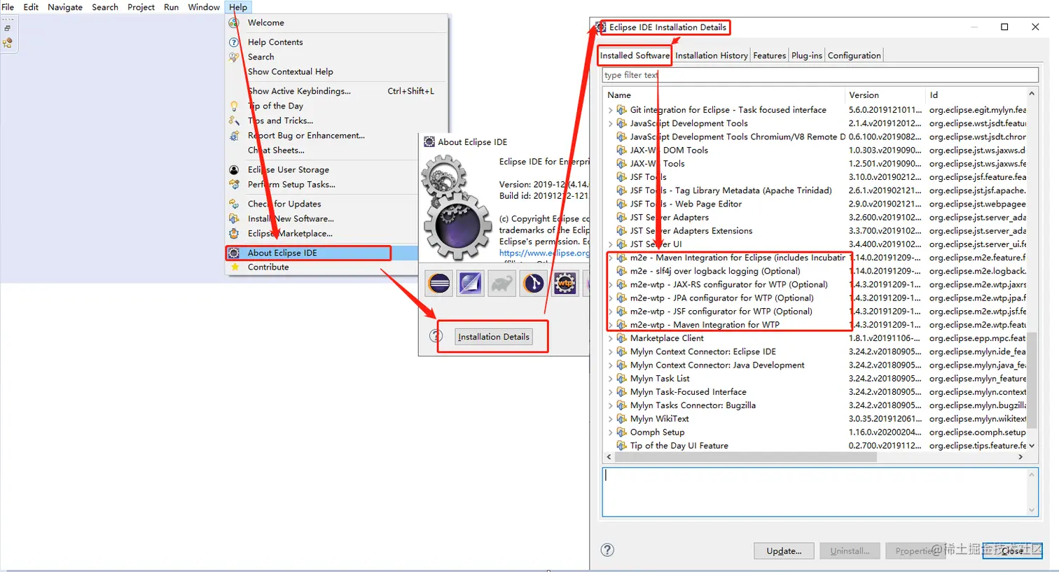This screenshot has height=572, width=1059.
Task: Select Show Contextual Help entry
Action: [336, 71]
